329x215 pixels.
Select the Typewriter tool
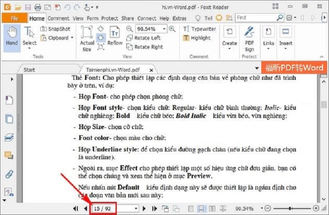[x=199, y=29]
